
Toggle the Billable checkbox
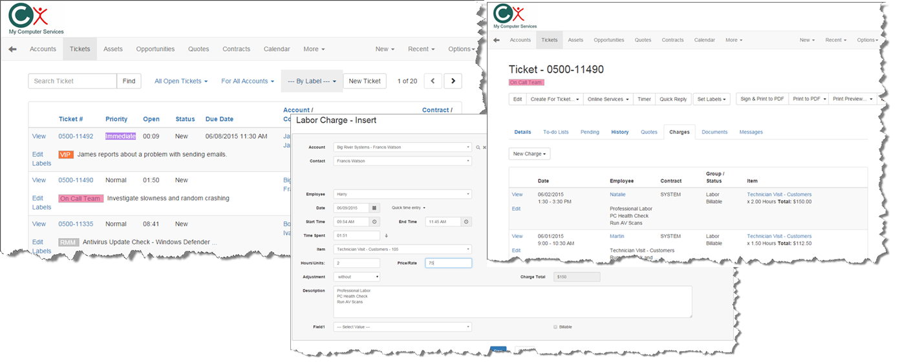[x=555, y=327]
